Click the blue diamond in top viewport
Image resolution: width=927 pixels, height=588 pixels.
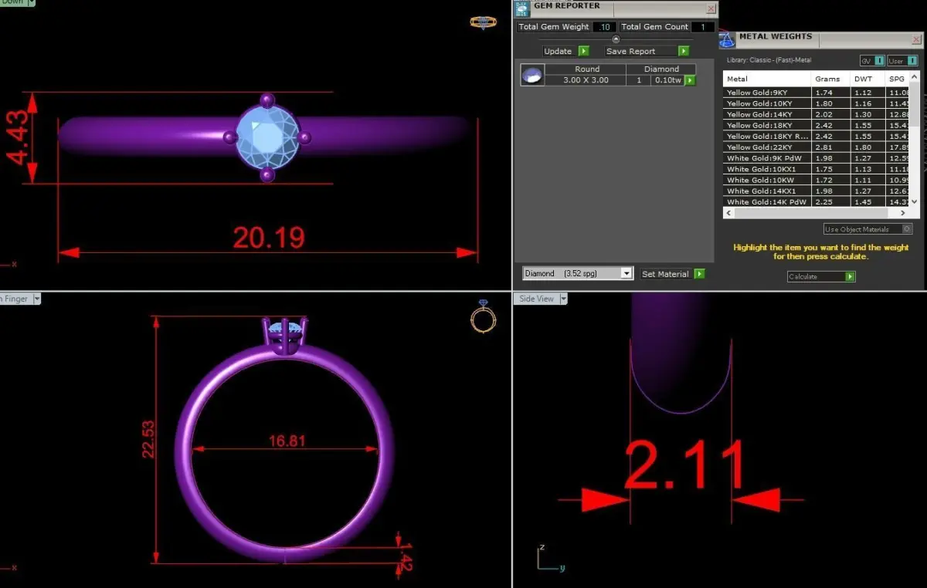267,137
